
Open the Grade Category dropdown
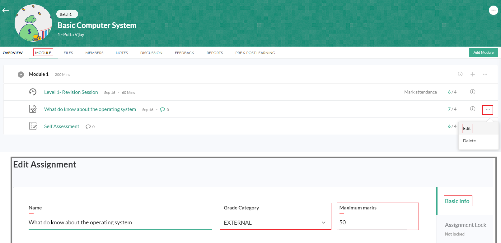pyautogui.click(x=275, y=222)
